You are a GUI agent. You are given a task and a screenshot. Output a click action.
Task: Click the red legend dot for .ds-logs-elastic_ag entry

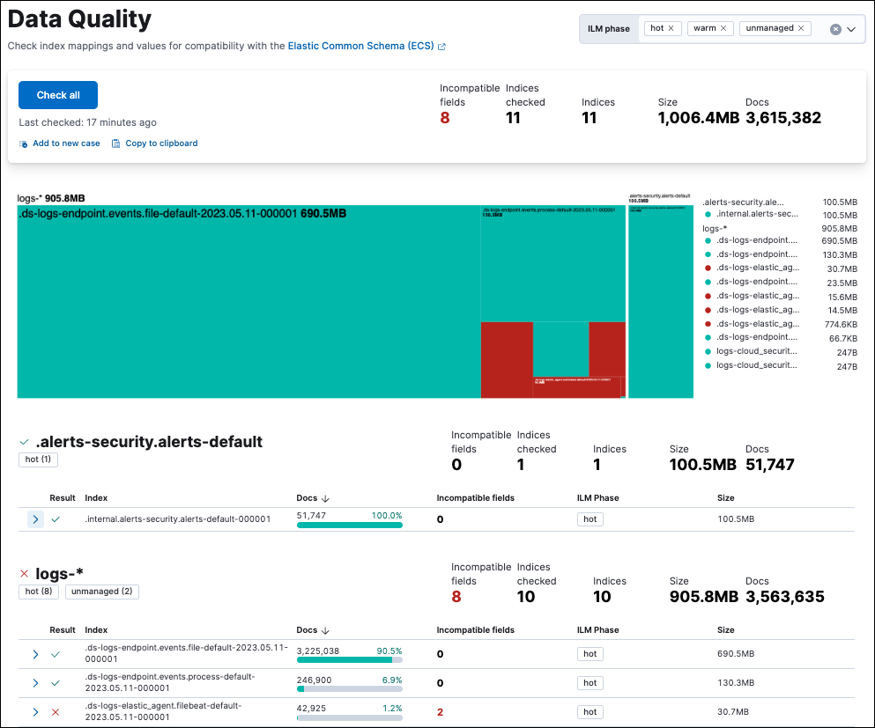tap(708, 268)
